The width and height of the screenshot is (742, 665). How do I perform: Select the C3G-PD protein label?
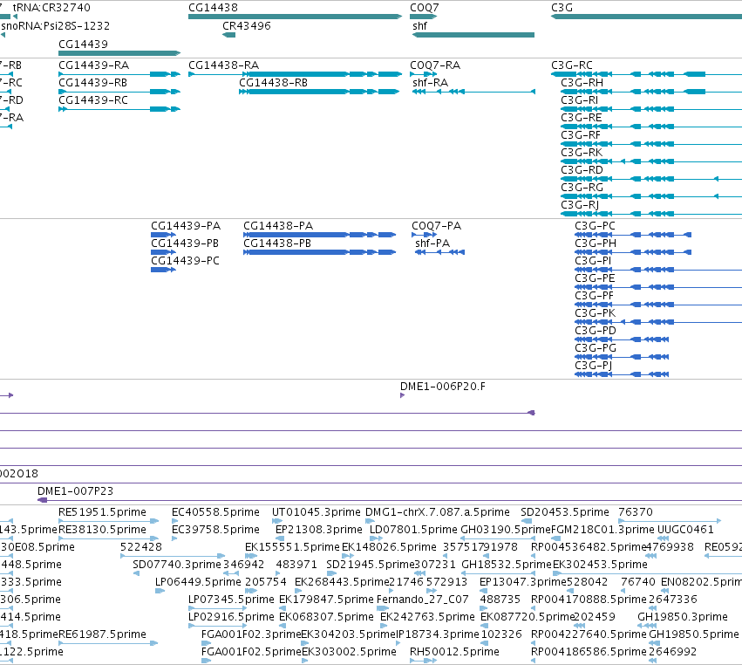pyautogui.click(x=596, y=330)
